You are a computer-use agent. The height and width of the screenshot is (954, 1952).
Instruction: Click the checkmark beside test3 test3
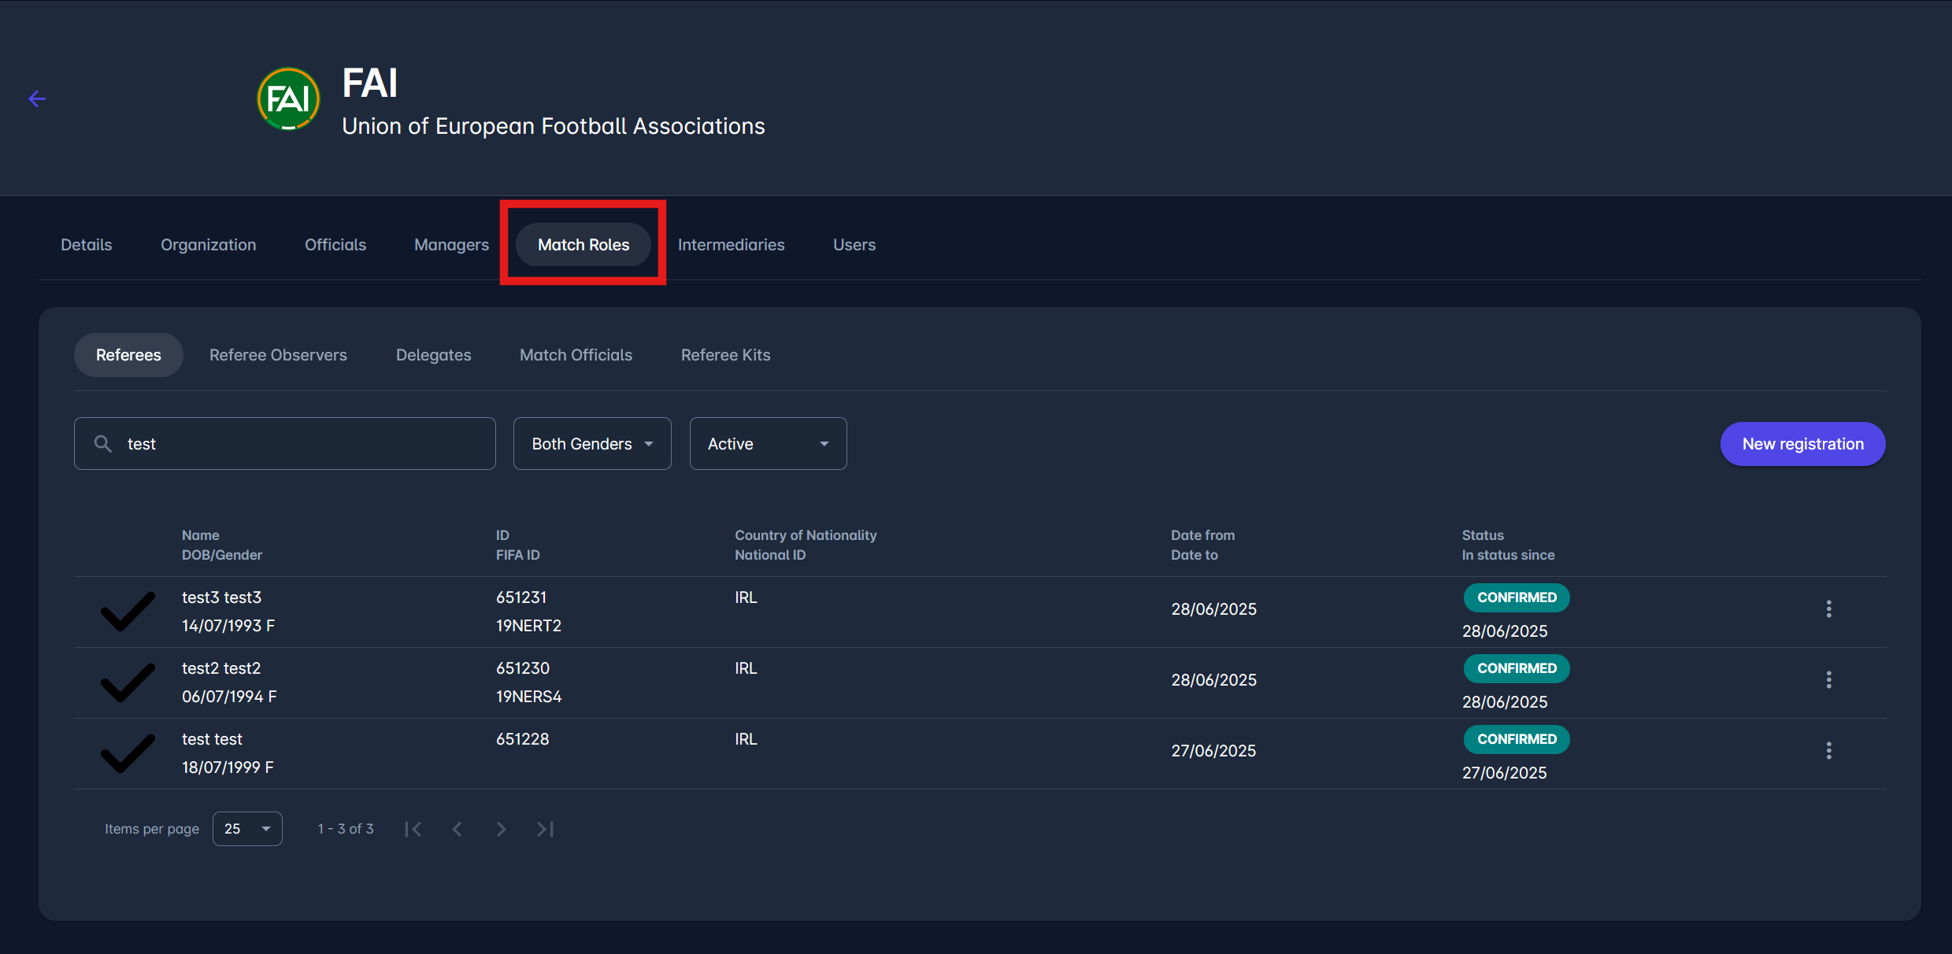pyautogui.click(x=127, y=611)
